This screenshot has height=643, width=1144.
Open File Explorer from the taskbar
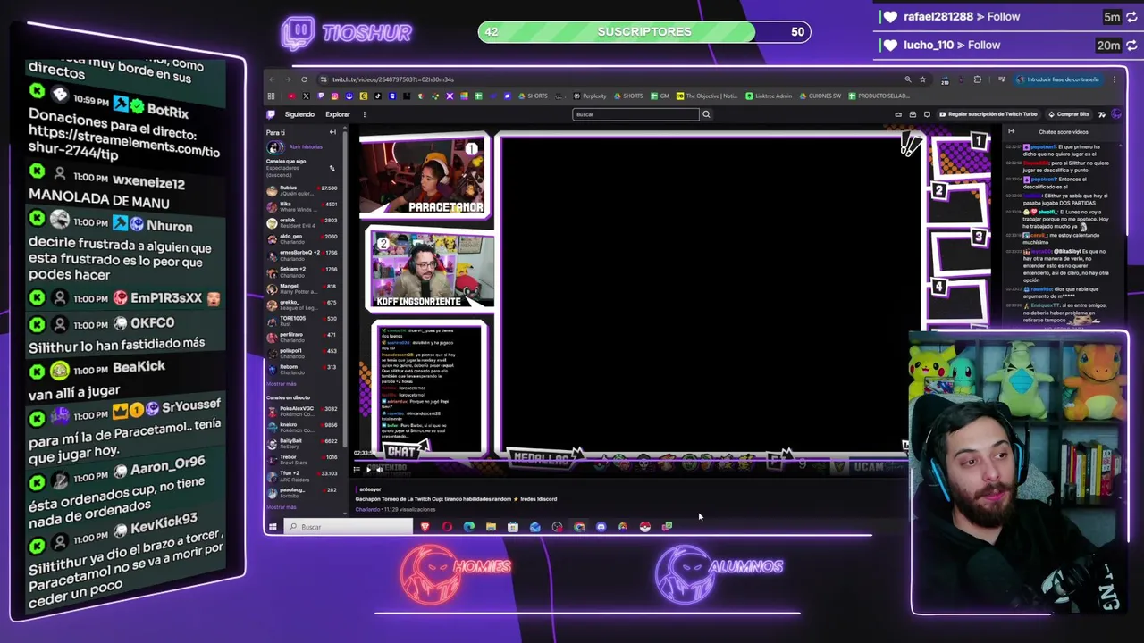click(x=491, y=527)
